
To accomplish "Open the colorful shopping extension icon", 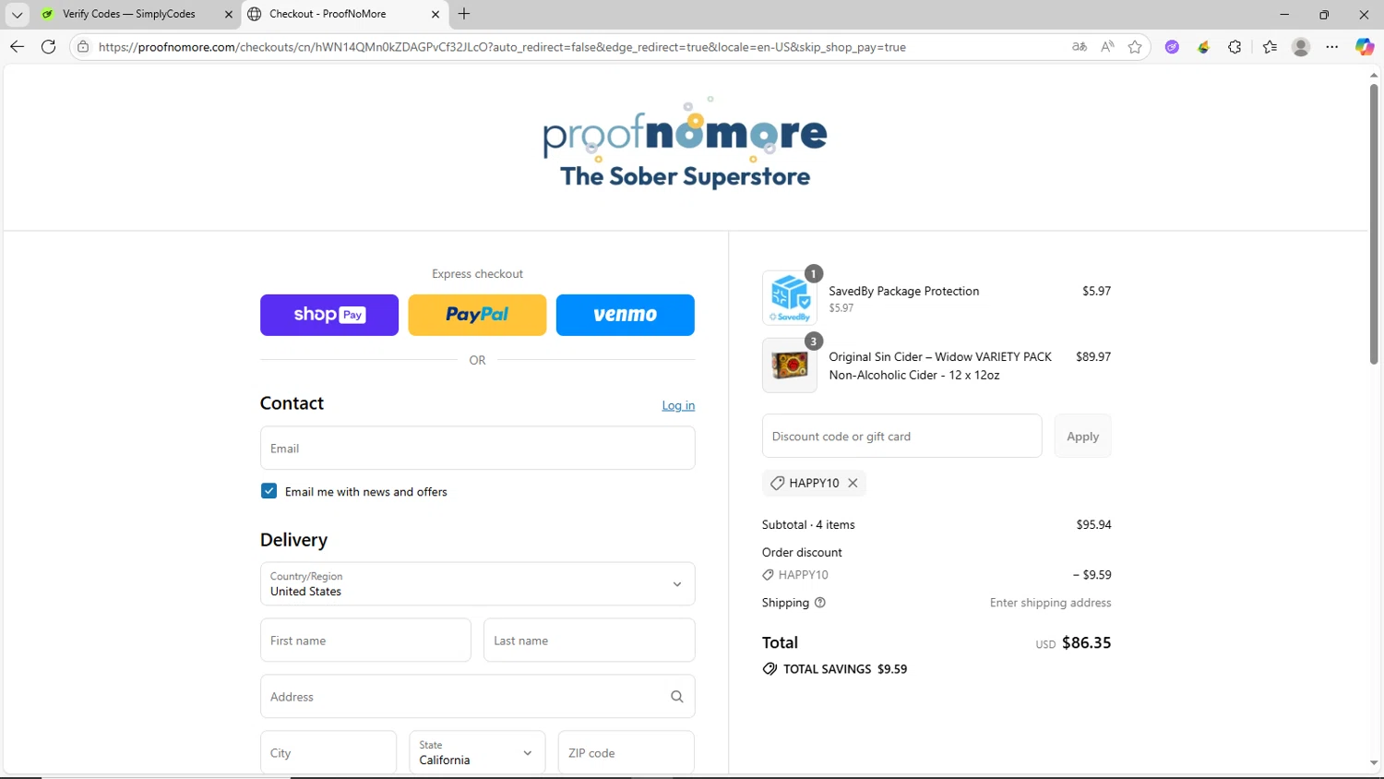I will click(x=1203, y=47).
